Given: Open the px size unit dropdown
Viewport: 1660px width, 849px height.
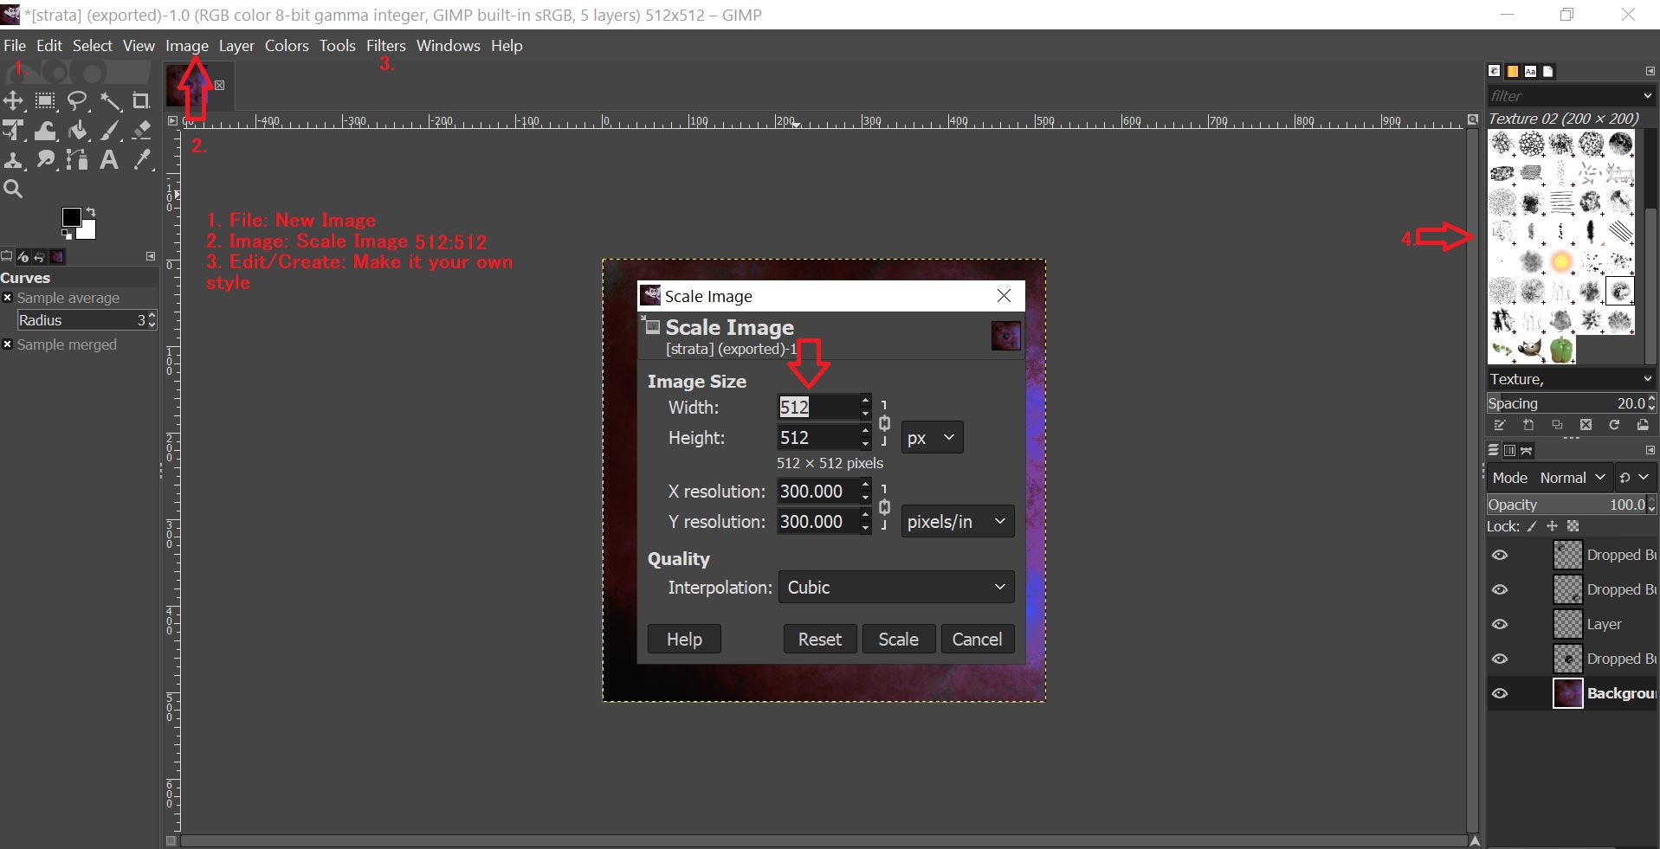Looking at the screenshot, I should click(932, 438).
